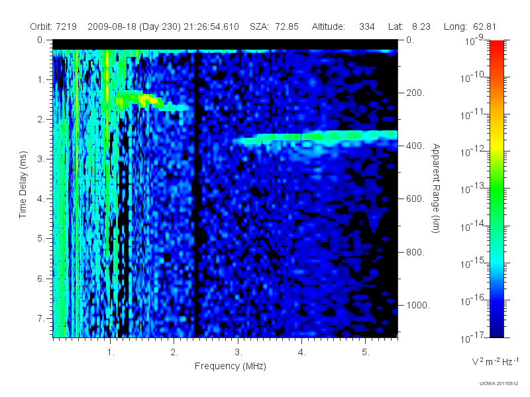Click the '400.' apparent range tick label

pos(415,146)
